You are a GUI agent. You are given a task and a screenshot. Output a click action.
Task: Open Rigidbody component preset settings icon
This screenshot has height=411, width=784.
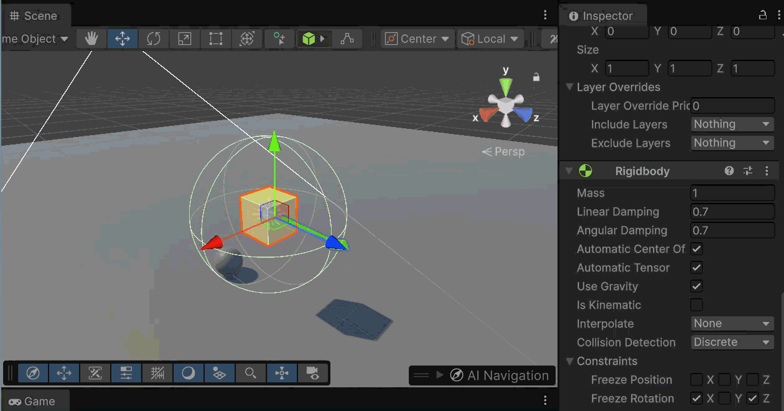click(748, 171)
